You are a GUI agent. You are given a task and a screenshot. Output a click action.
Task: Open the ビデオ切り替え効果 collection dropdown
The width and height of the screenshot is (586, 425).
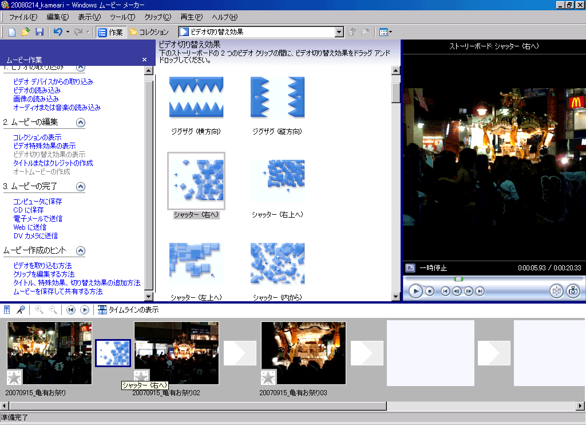(x=339, y=32)
